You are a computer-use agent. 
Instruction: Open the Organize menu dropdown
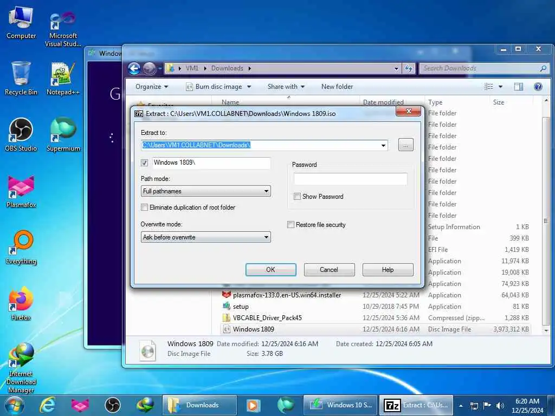point(152,87)
